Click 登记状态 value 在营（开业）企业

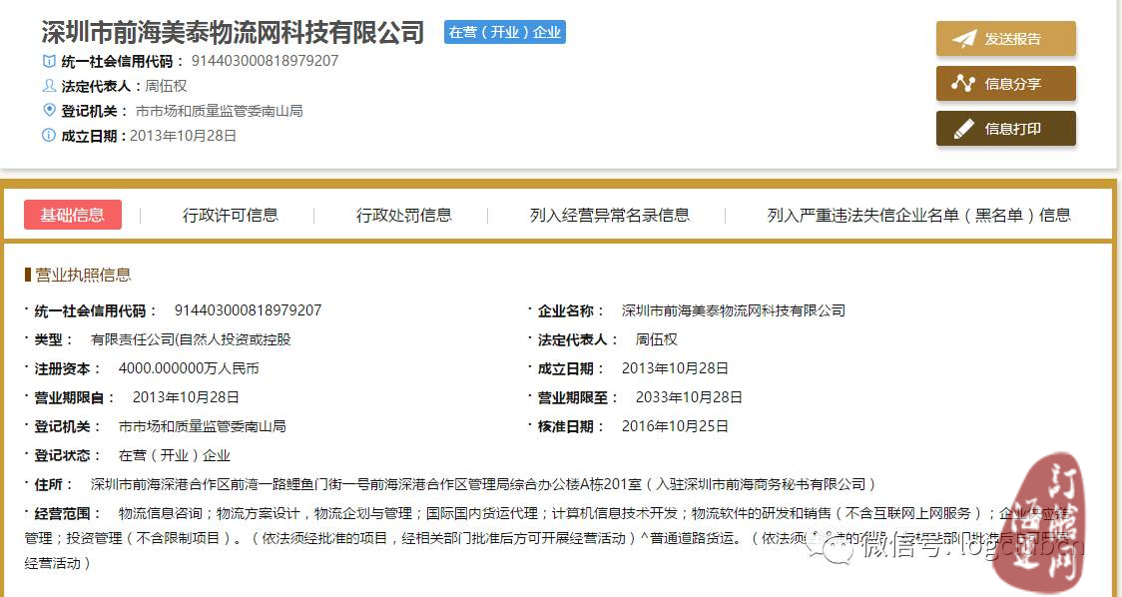[175, 455]
